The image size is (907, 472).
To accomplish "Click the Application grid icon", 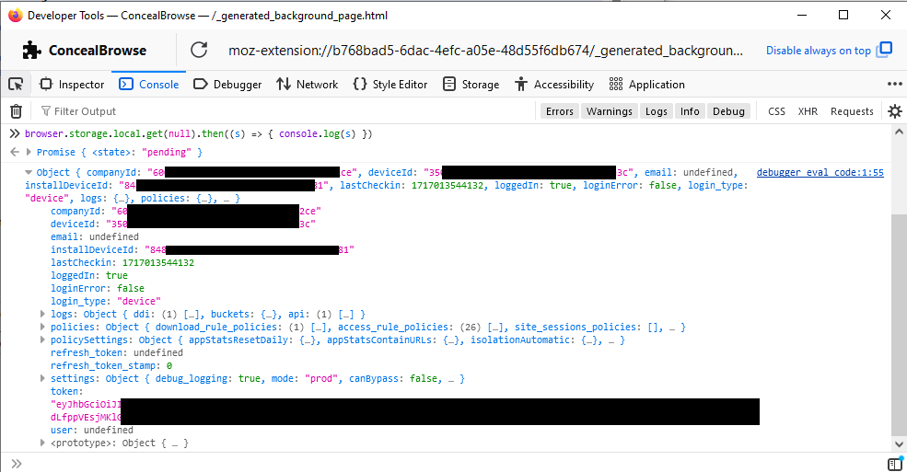I will (x=616, y=85).
